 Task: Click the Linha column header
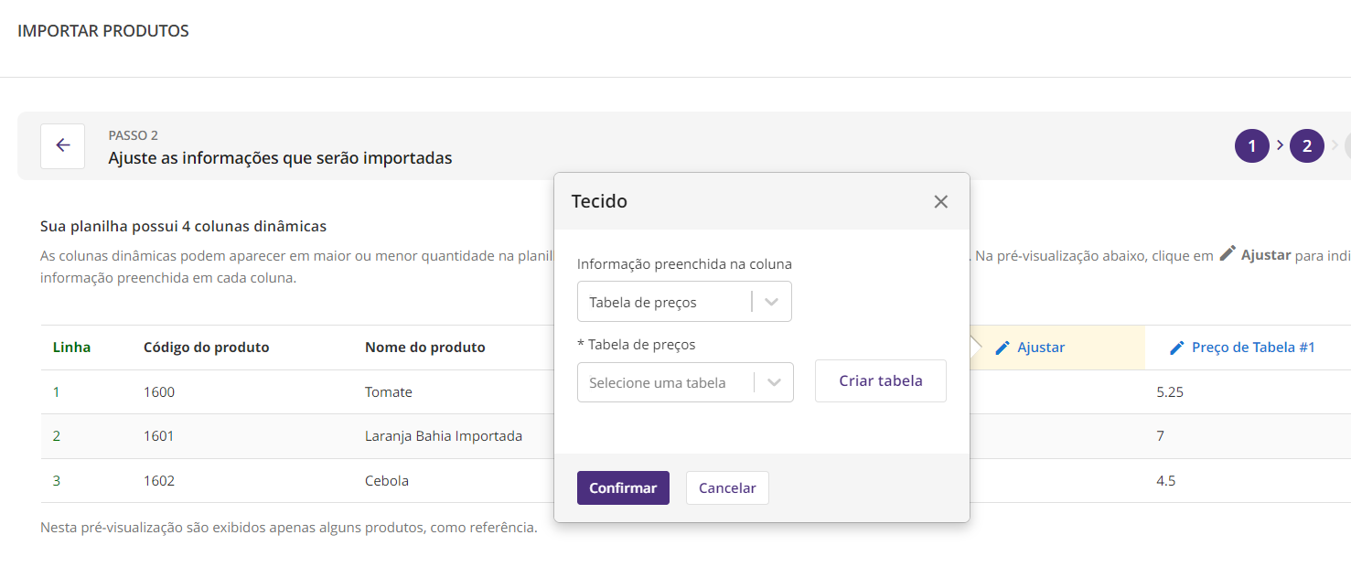pyautogui.click(x=71, y=348)
